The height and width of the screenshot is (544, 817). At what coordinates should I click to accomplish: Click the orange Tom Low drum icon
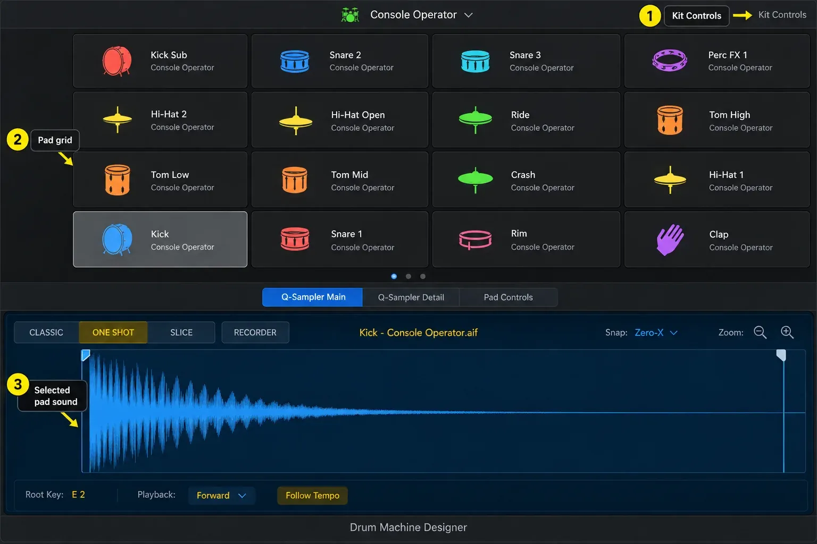(x=118, y=180)
